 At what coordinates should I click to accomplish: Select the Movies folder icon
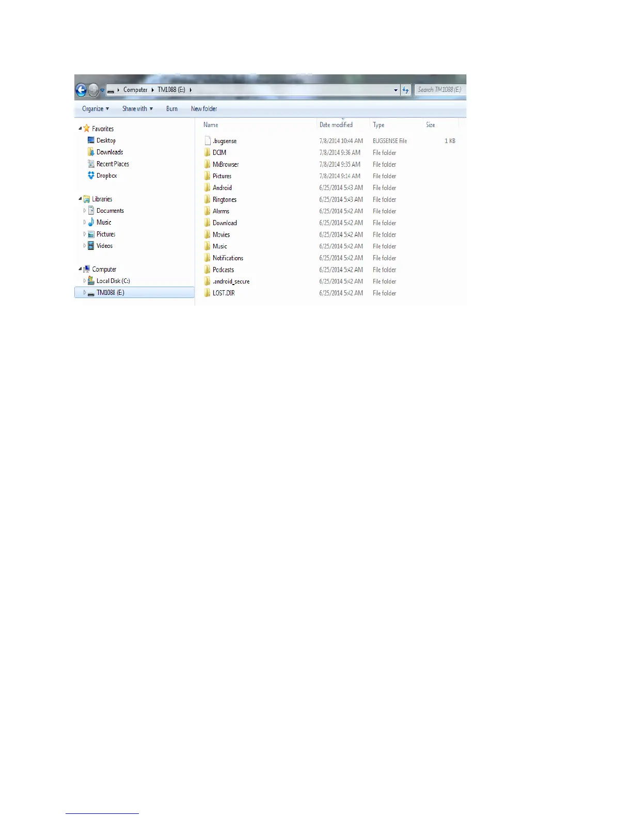207,234
